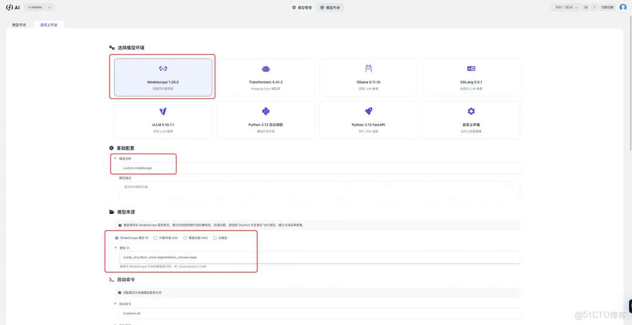Click the ModelScope code-bracket icon
Image resolution: width=632 pixels, height=325 pixels.
(x=163, y=69)
